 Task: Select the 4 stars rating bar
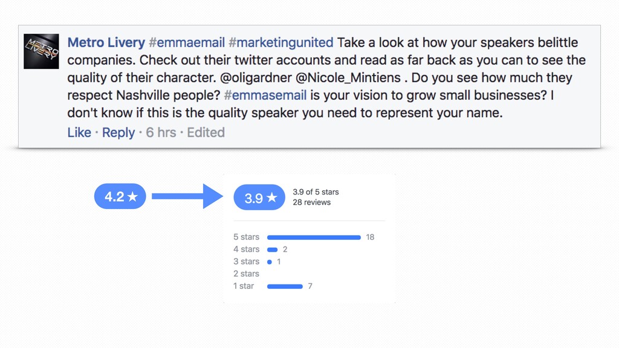tap(273, 250)
